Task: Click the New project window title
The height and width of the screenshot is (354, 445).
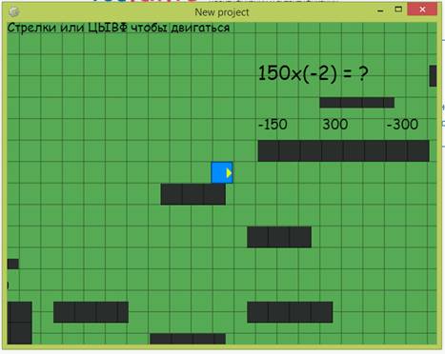Action: [x=222, y=12]
